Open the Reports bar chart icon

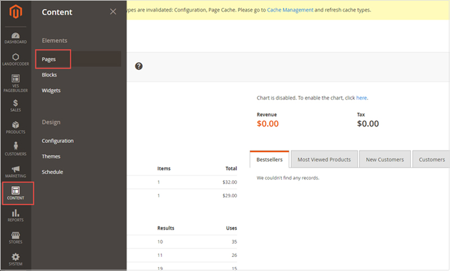point(16,213)
